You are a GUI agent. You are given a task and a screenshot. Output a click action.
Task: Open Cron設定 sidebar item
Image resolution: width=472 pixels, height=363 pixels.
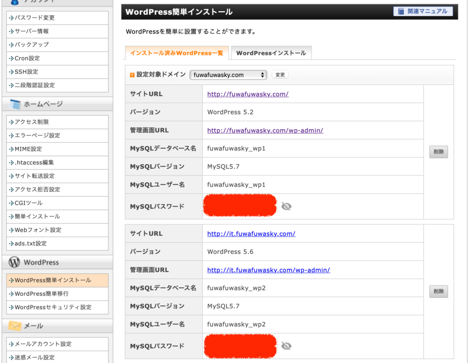point(57,58)
